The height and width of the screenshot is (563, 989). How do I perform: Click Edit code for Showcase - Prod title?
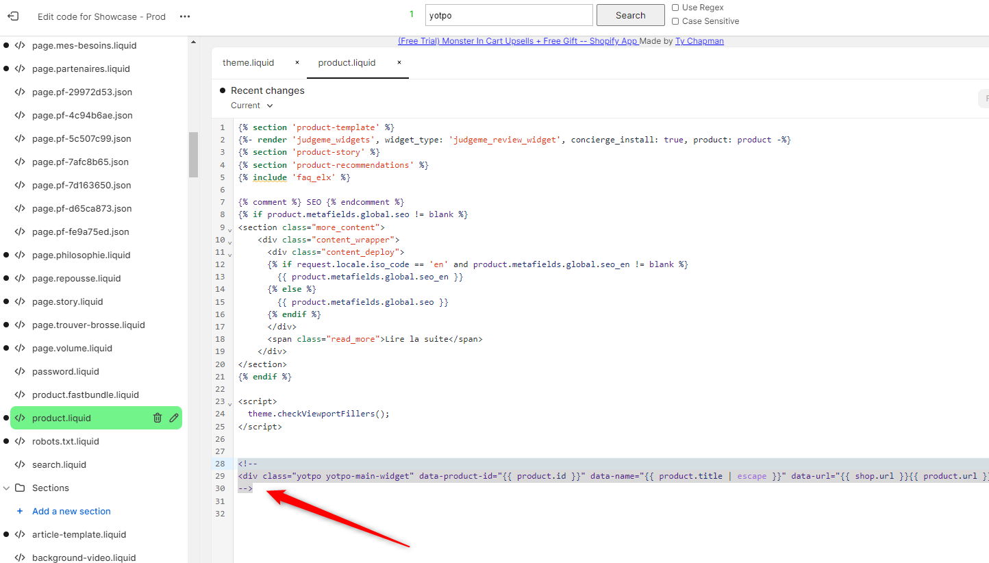(x=101, y=16)
